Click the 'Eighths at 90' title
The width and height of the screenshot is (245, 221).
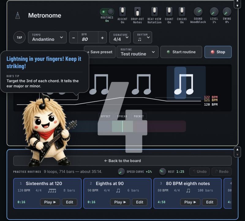(x=110, y=184)
